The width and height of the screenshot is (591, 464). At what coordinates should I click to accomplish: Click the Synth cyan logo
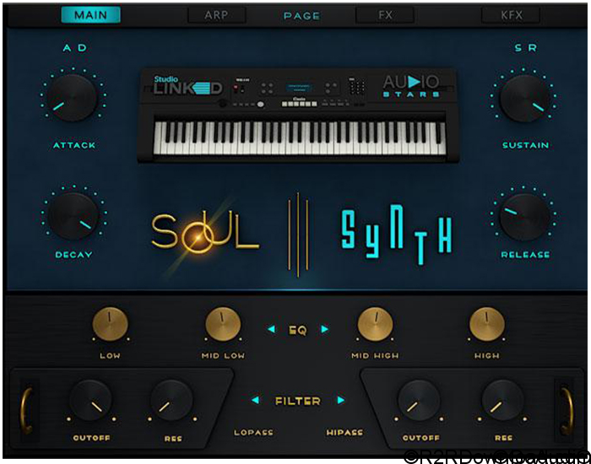coord(397,234)
